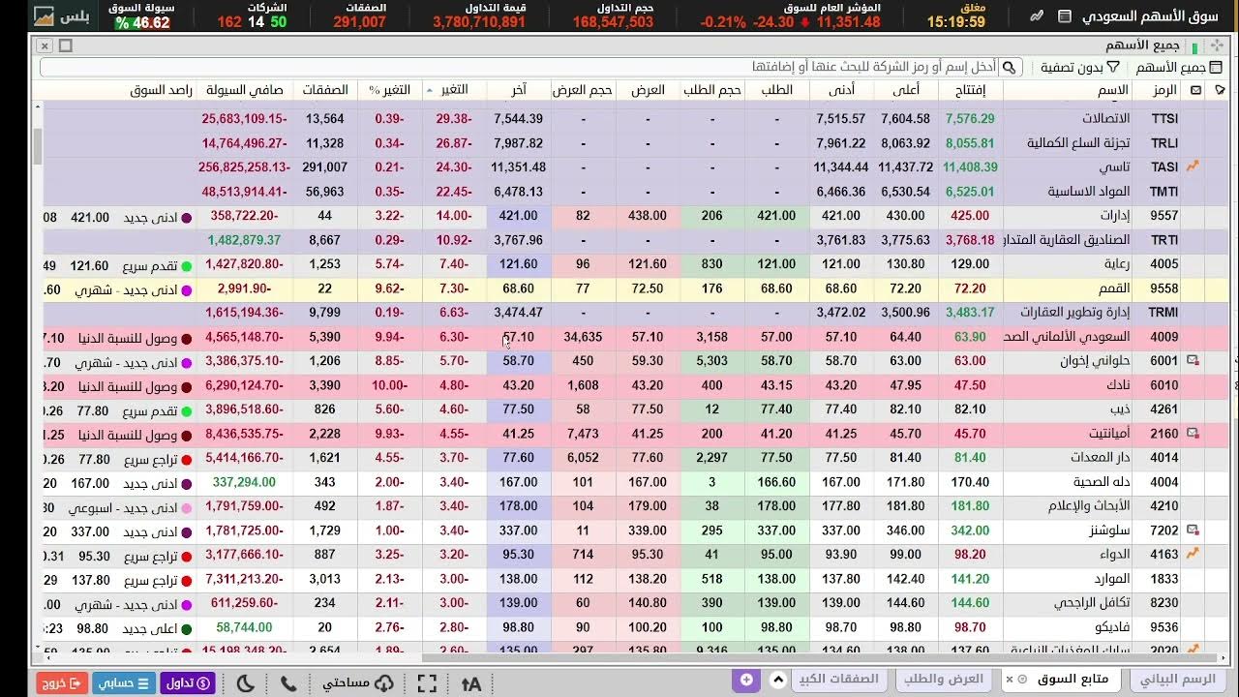Screen dimensions: 1239x697
Task: Click the خروج exit button
Action: tap(62, 683)
